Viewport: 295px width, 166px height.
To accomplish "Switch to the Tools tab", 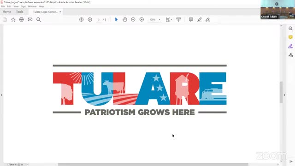I will (x=19, y=12).
